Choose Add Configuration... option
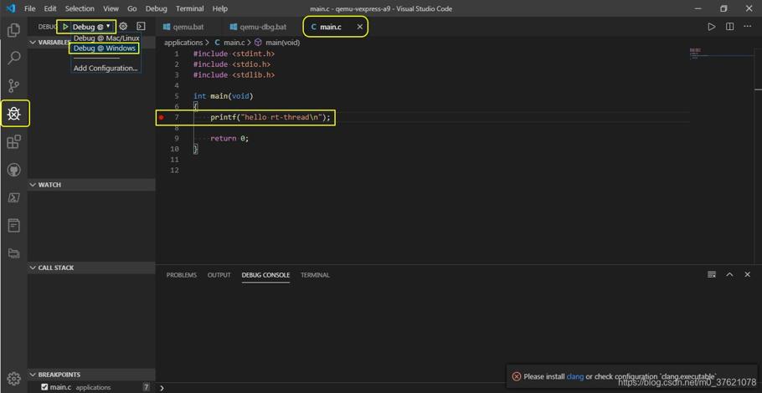 106,68
